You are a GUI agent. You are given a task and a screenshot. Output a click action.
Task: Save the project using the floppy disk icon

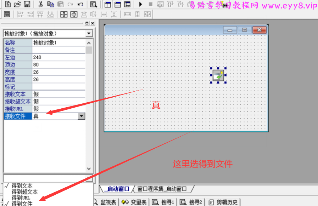tap(27, 5)
